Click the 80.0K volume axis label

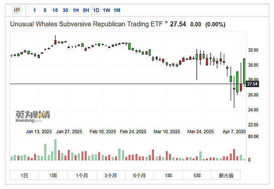tap(253, 136)
